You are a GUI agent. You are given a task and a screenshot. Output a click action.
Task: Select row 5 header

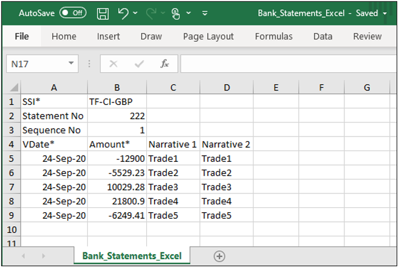click(x=11, y=159)
